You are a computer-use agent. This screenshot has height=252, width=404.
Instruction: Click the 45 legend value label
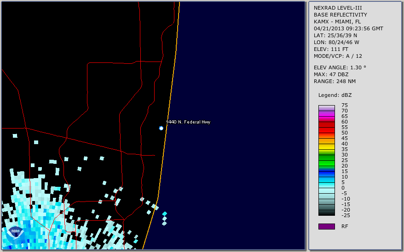coord(345,138)
